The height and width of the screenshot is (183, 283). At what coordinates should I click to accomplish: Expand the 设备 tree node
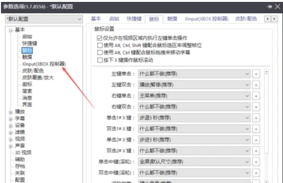click(10, 126)
